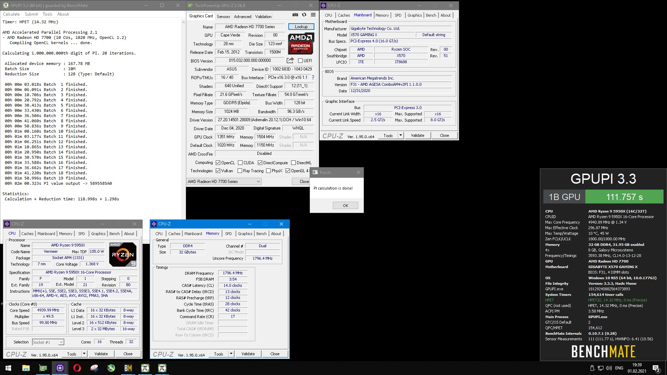667x375 pixels.
Task: Toggle the Vulkan checkbox
Action: click(x=218, y=170)
